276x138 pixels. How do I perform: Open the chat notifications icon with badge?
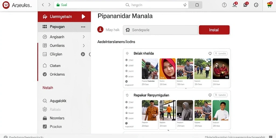tap(246, 5)
